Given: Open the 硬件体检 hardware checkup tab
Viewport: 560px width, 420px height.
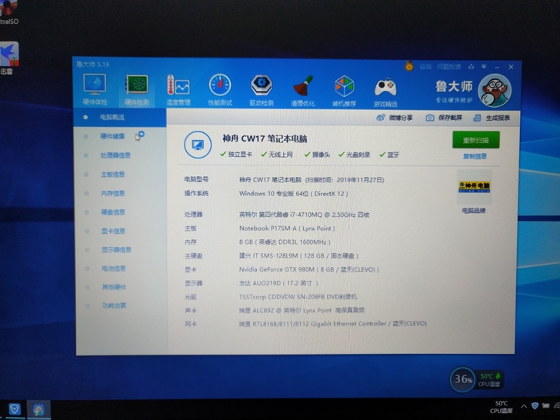Looking at the screenshot, I should point(95,90).
